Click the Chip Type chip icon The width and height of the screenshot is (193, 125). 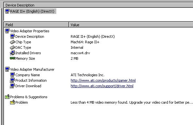click(12, 42)
